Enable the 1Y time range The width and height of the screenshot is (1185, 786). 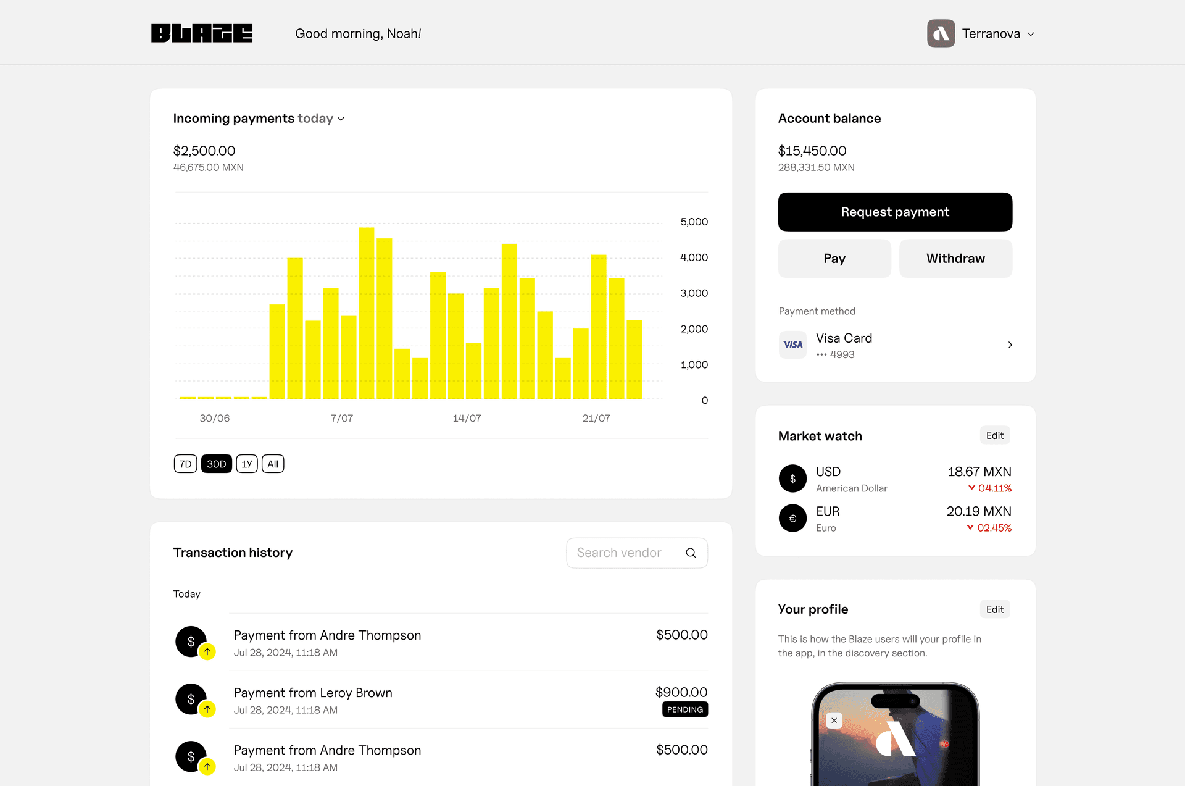click(x=246, y=464)
